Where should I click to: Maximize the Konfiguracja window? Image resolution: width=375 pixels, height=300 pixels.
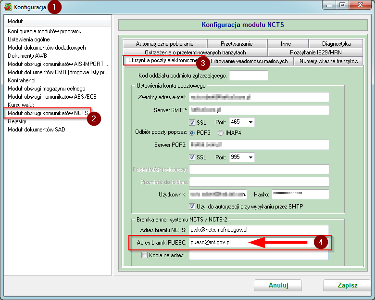click(342, 5)
